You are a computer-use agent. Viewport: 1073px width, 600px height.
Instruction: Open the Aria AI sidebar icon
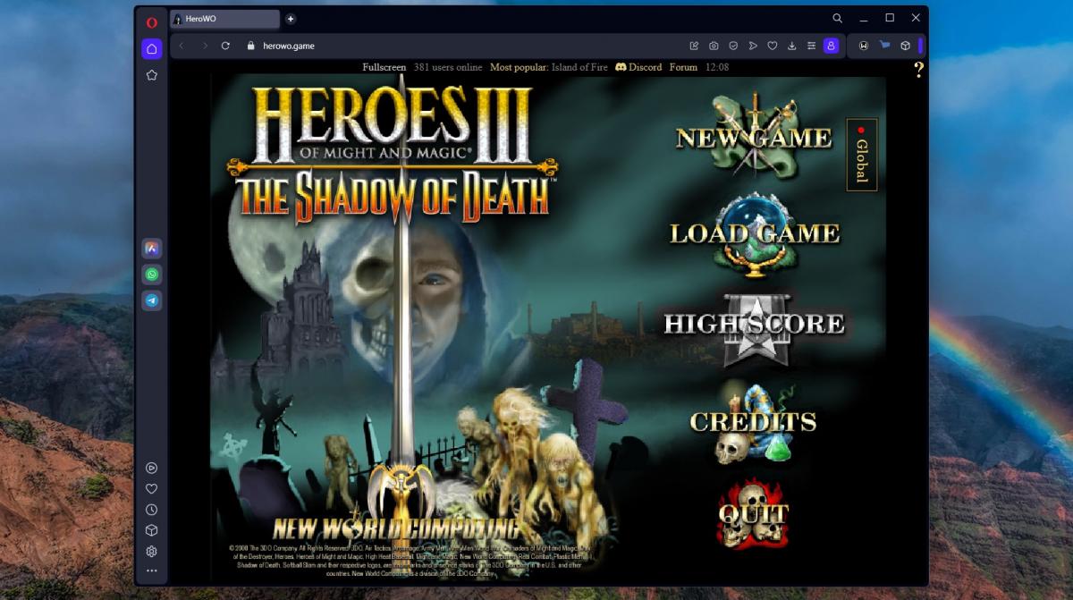click(152, 248)
